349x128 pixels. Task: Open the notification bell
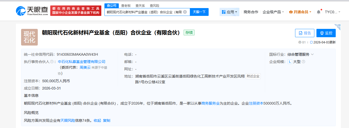pyautogui.click(x=319, y=12)
